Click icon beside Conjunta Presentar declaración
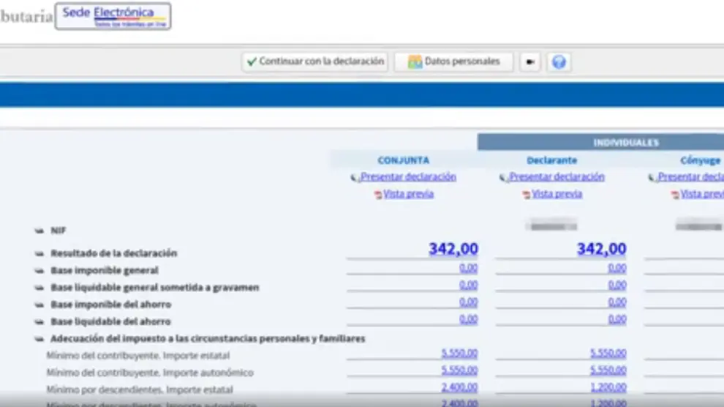Image resolution: width=724 pixels, height=407 pixels. click(355, 177)
